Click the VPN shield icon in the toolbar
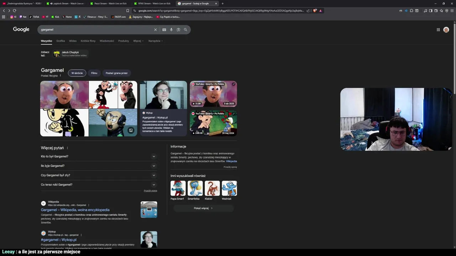 point(447,11)
